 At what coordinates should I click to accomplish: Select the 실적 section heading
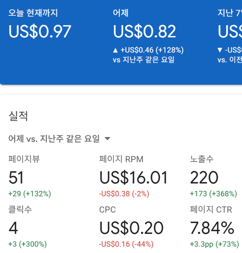coord(18,116)
